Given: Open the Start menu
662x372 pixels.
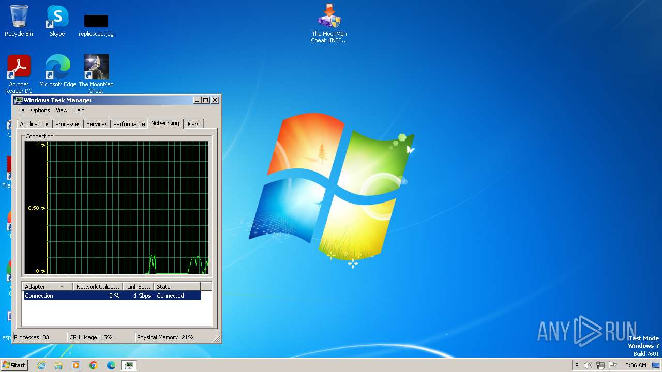Looking at the screenshot, I should click(x=14, y=365).
